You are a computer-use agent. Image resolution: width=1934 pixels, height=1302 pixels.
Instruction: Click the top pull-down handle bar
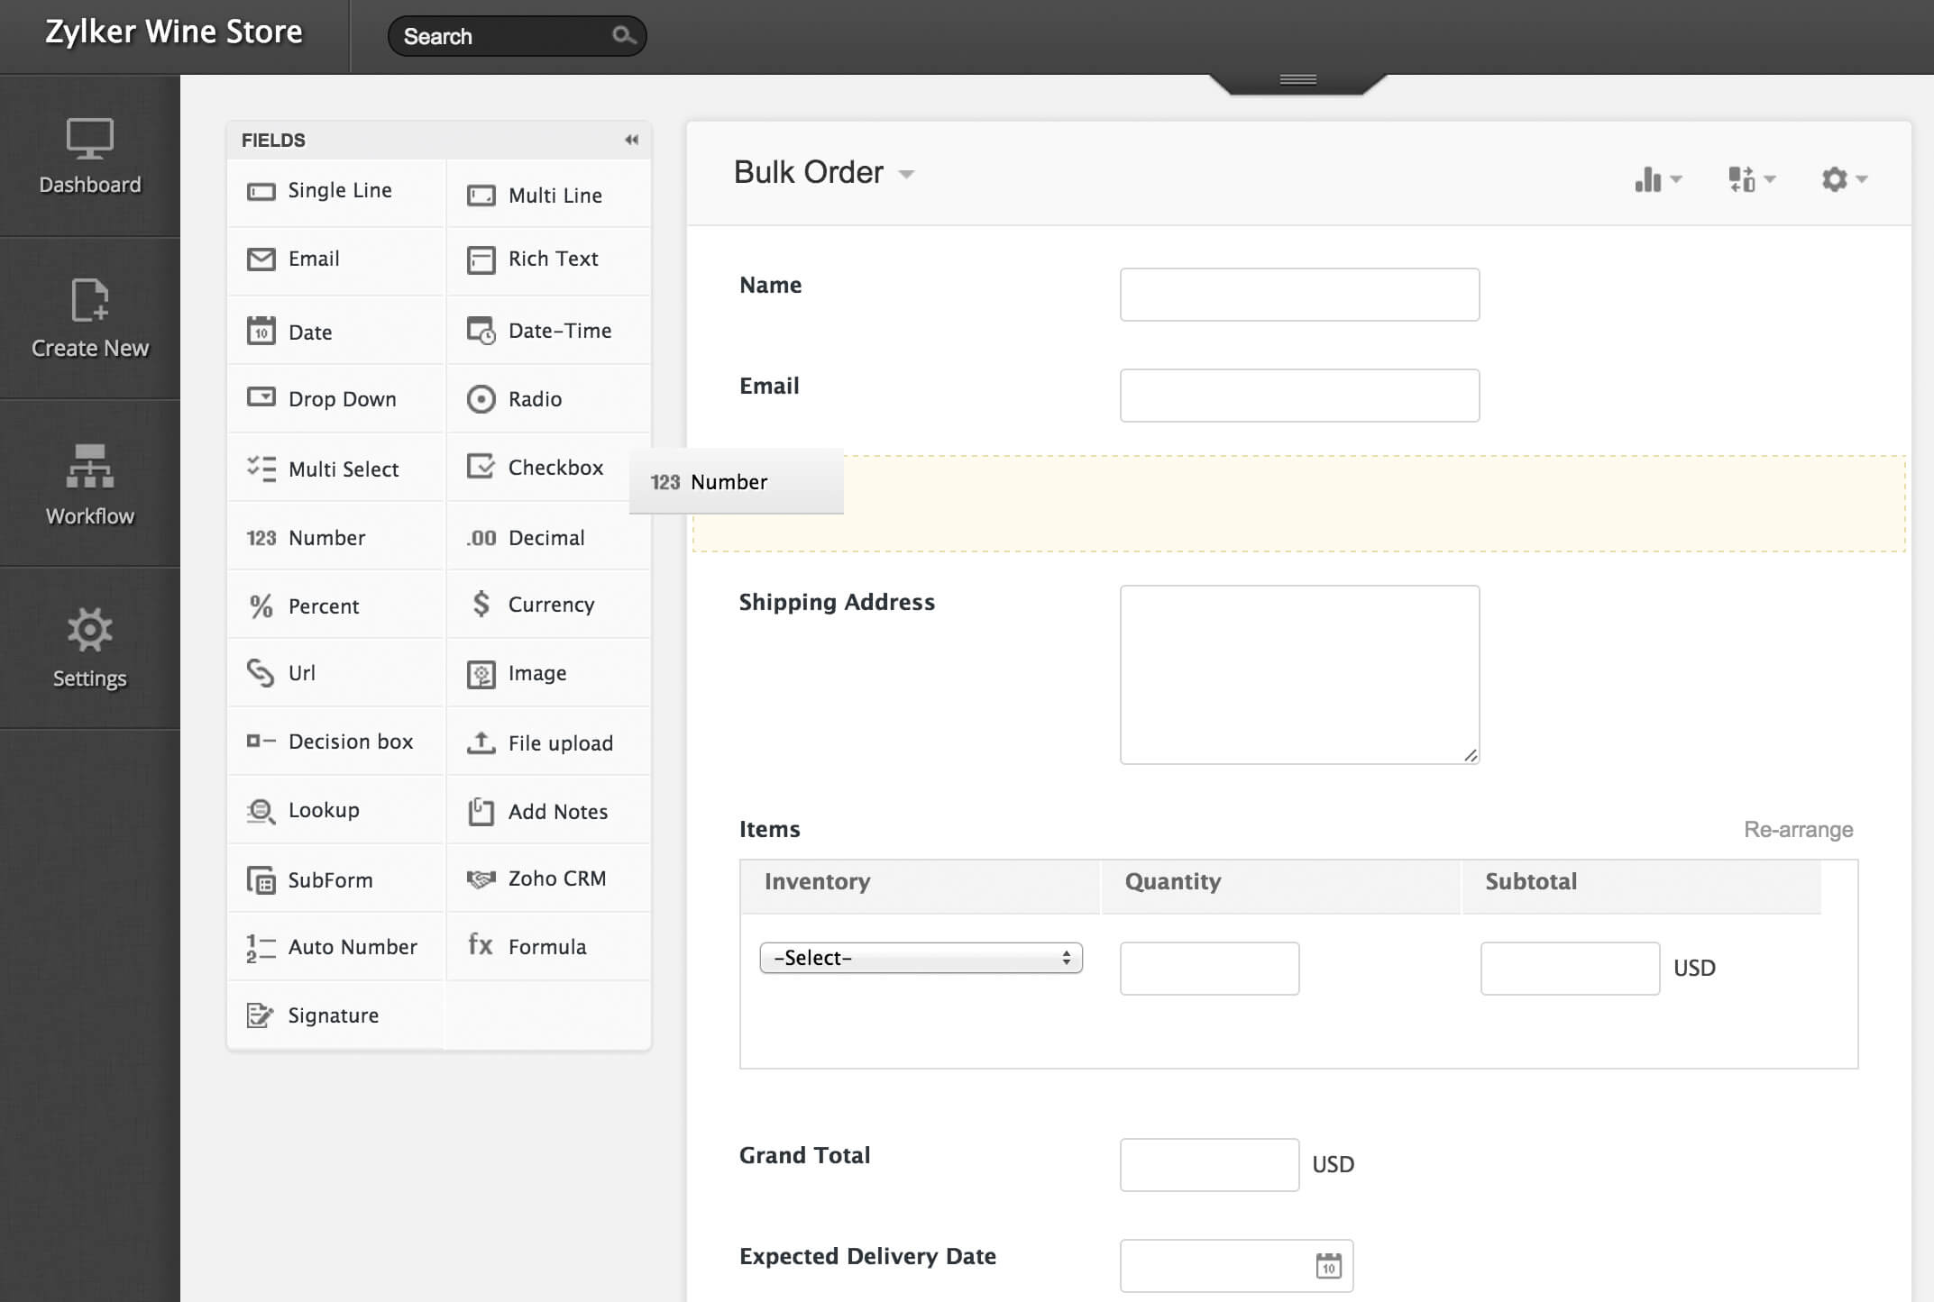click(1297, 80)
